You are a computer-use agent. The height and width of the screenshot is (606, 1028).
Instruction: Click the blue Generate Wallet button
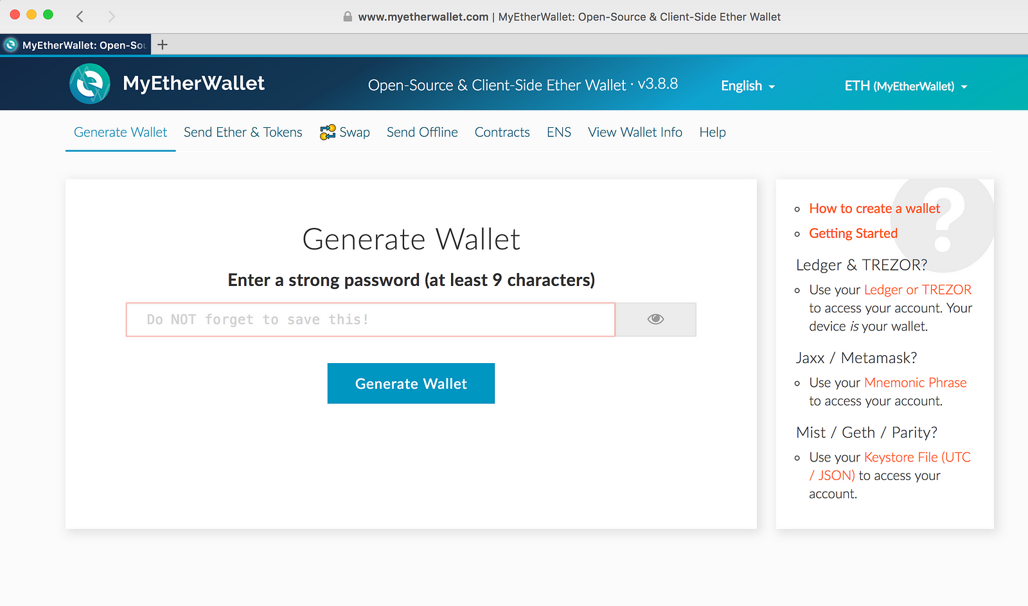pyautogui.click(x=411, y=384)
